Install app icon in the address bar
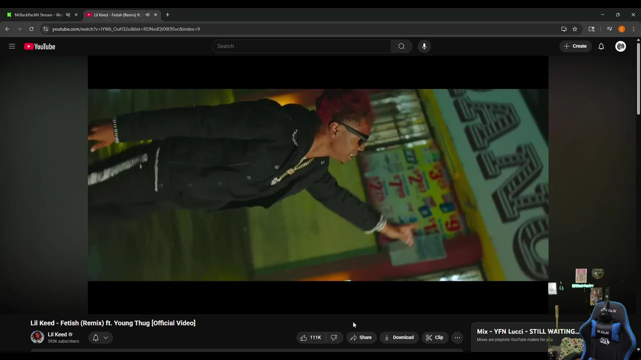The height and width of the screenshot is (360, 641). 564,29
